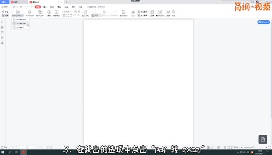Select the PDF转Excel option
272x155 pixels.
point(20,24)
